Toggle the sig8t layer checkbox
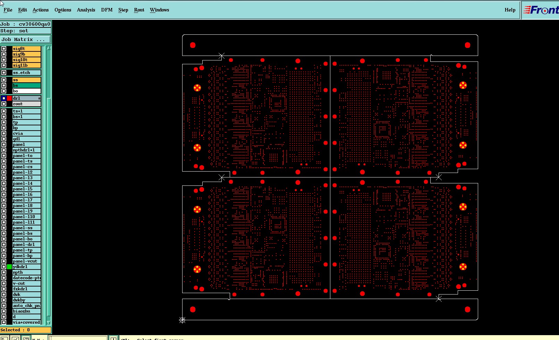 tap(4, 49)
